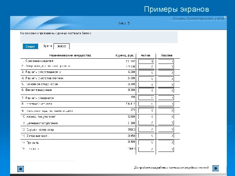Click Пассив field for Основные средства
235x176 pixels.
(x=166, y=61)
